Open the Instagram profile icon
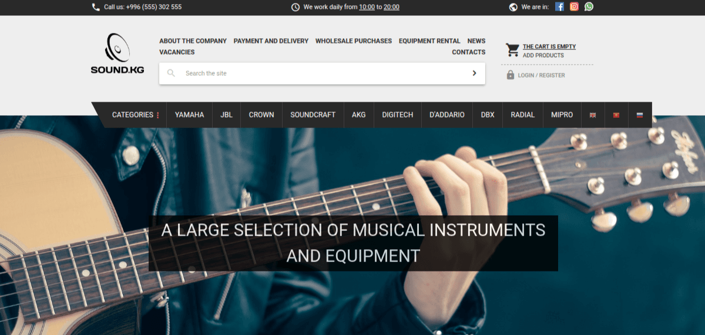The height and width of the screenshot is (335, 705). 574,7
